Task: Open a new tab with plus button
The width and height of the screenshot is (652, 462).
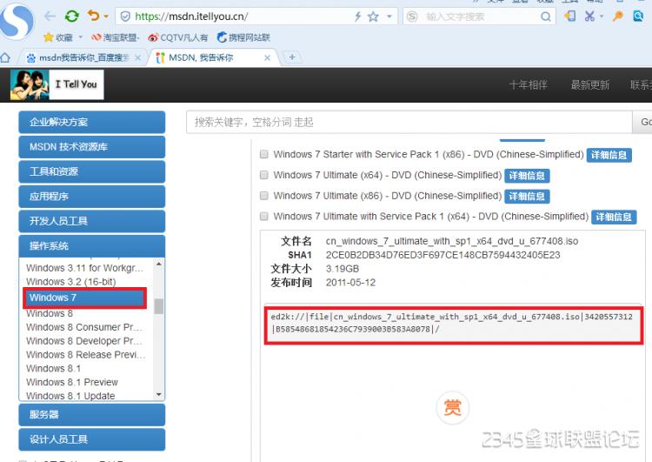Action: click(292, 57)
